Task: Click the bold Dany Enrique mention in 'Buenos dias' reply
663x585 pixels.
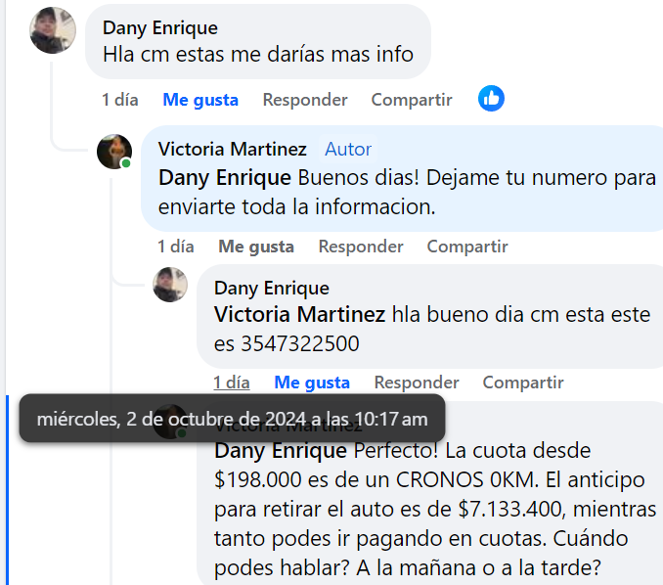Action: click(225, 177)
